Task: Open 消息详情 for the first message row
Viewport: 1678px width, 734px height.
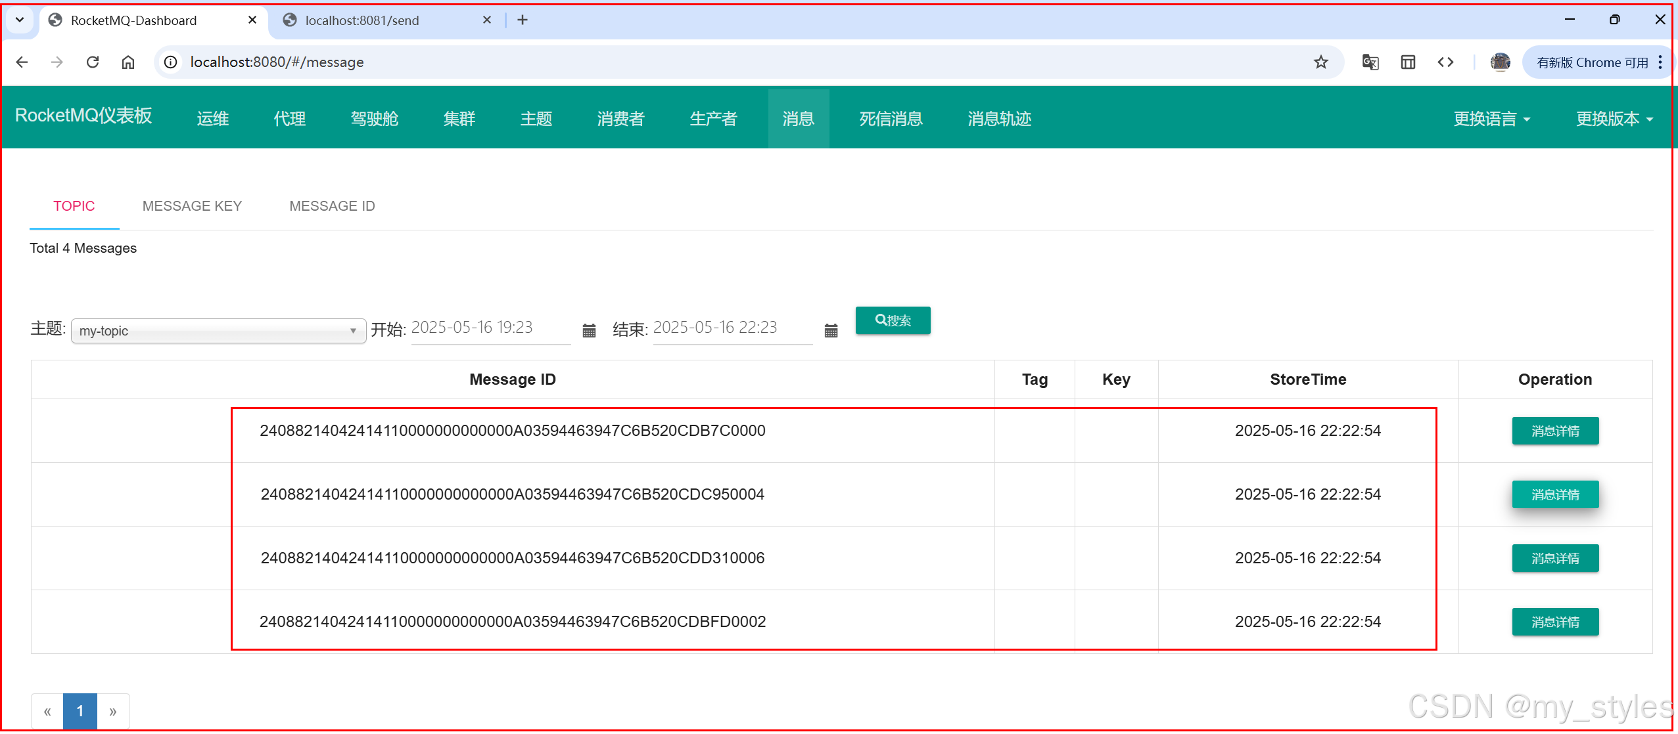Action: tap(1554, 431)
